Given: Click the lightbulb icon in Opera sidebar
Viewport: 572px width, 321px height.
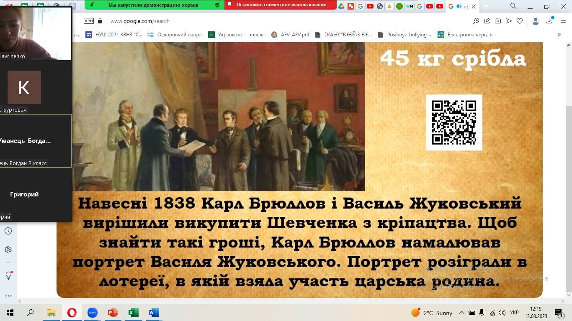Looking at the screenshot, I should click(8, 275).
